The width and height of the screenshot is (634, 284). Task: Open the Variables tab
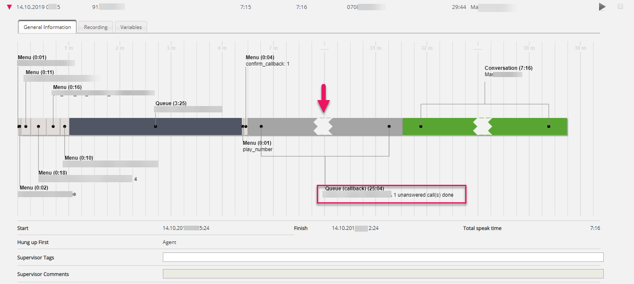(131, 27)
